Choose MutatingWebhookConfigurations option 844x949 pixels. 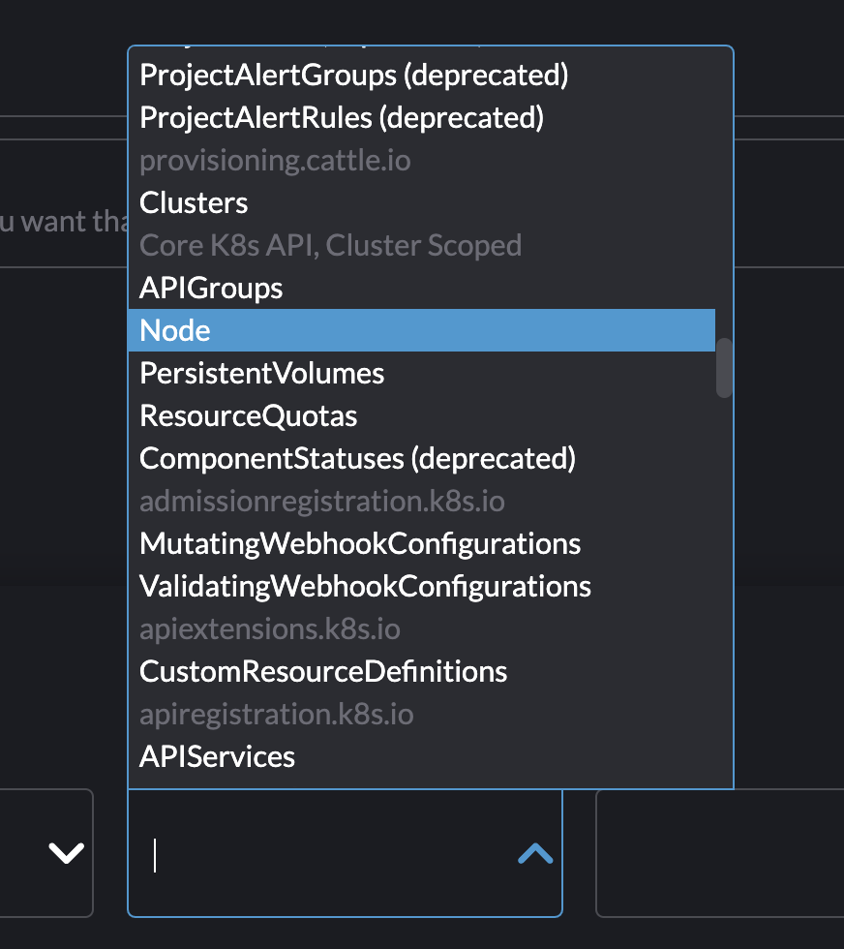pos(360,543)
